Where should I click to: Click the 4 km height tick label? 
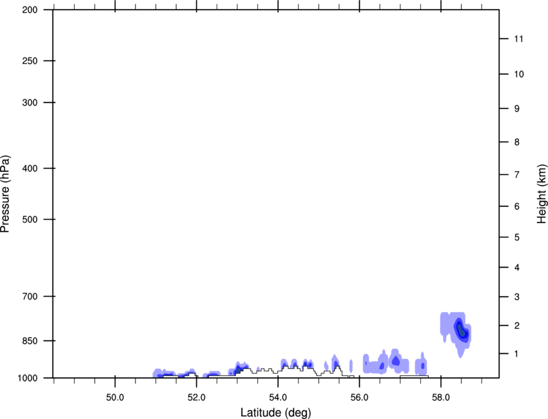517,268
